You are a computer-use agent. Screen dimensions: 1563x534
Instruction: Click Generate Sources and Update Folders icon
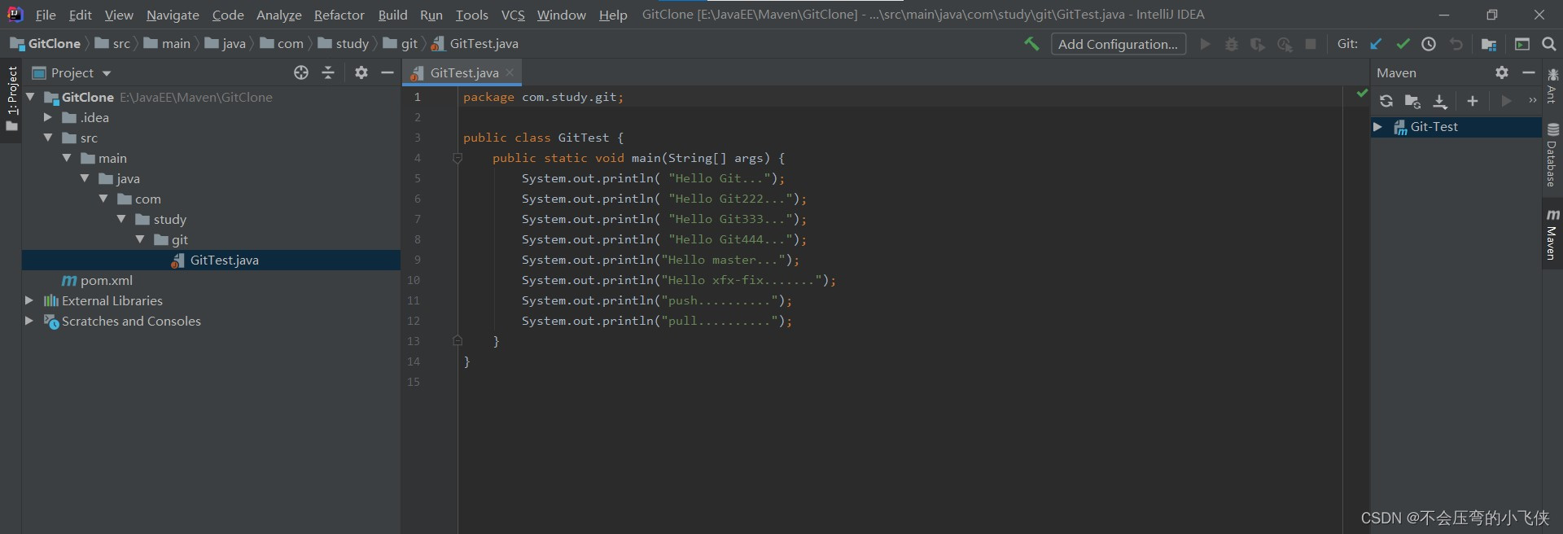point(1412,102)
